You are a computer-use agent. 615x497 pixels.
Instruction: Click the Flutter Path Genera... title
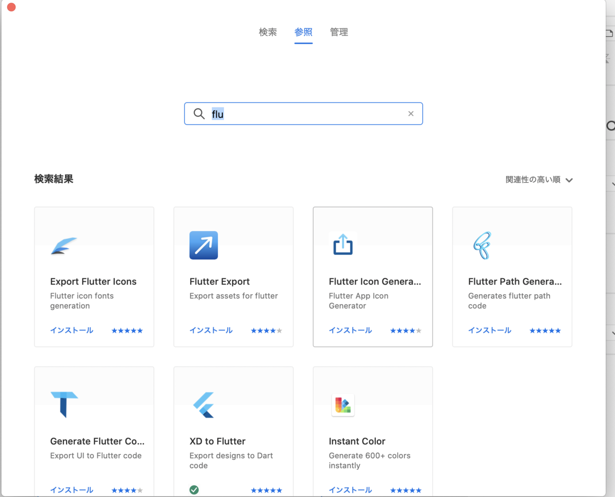(x=515, y=282)
